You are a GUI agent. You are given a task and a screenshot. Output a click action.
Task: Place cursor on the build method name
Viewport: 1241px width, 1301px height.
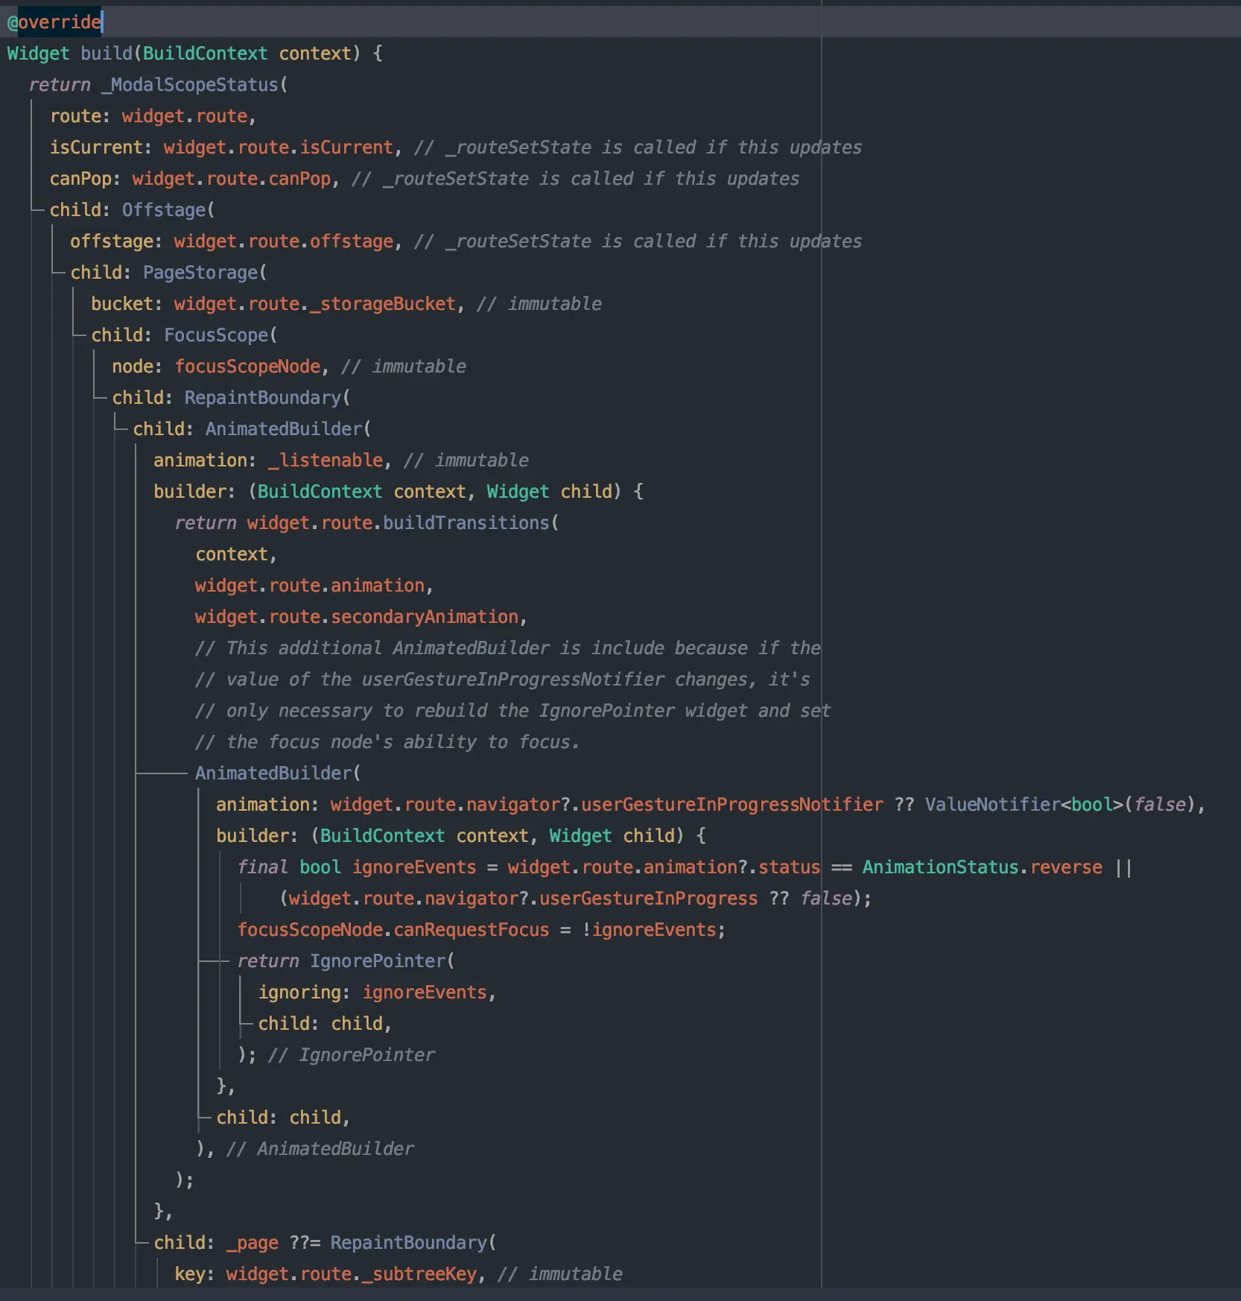coord(107,54)
